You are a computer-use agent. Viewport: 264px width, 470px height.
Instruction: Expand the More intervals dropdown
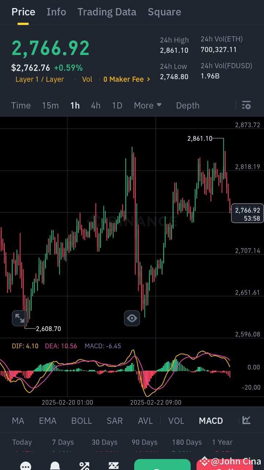pyautogui.click(x=148, y=106)
